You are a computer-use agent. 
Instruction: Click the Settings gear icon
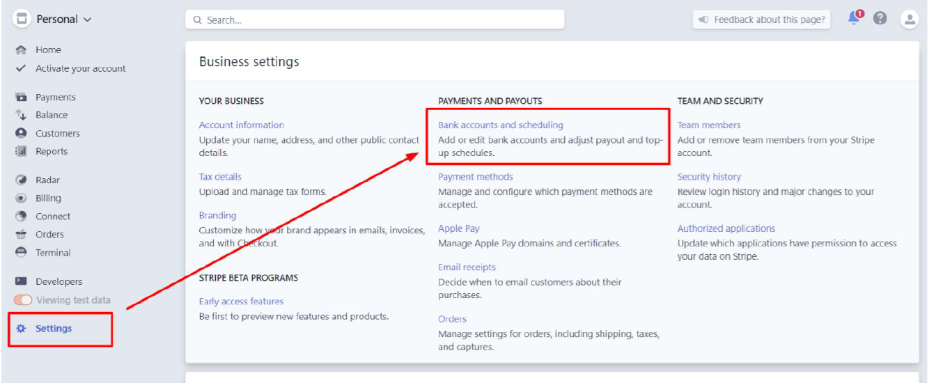pos(21,329)
